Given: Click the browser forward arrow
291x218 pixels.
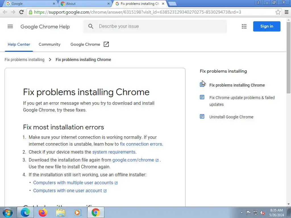Looking at the screenshot, I should tap(13, 12).
